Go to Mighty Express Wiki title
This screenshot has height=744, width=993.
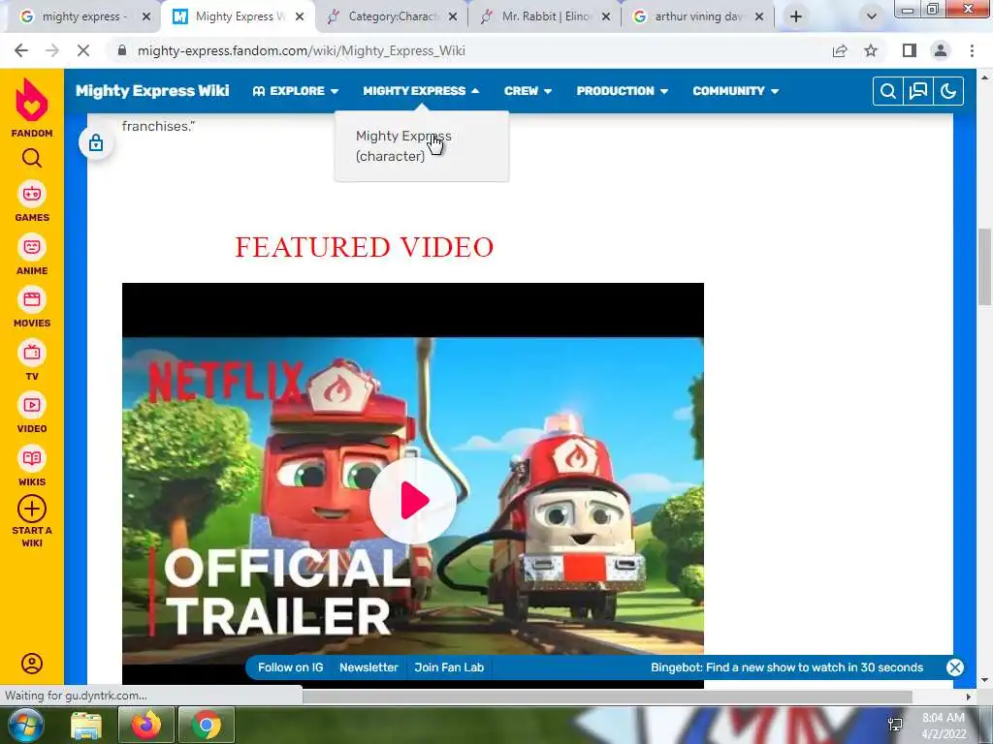point(152,90)
